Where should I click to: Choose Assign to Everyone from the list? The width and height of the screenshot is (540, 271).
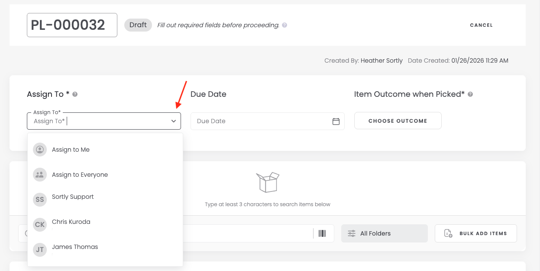(80, 175)
